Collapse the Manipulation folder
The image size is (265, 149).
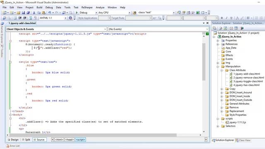pos(218,67)
